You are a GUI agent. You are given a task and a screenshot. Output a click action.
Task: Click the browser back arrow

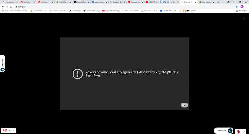[3, 6]
